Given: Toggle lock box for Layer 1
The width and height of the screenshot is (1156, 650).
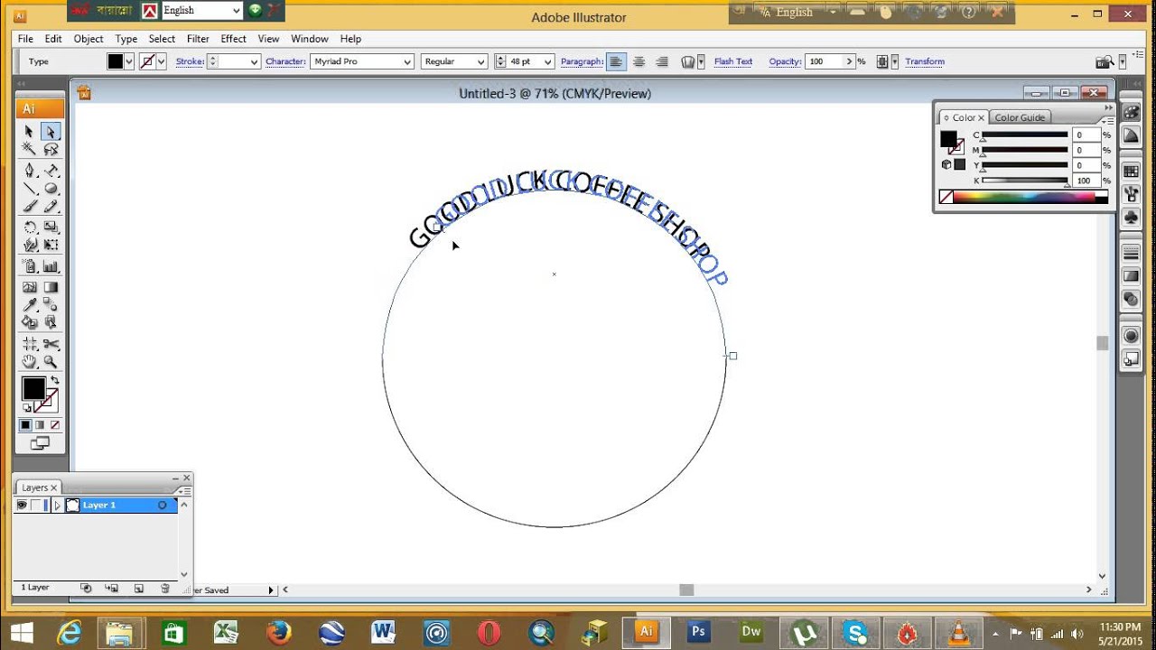Looking at the screenshot, I should 36,505.
